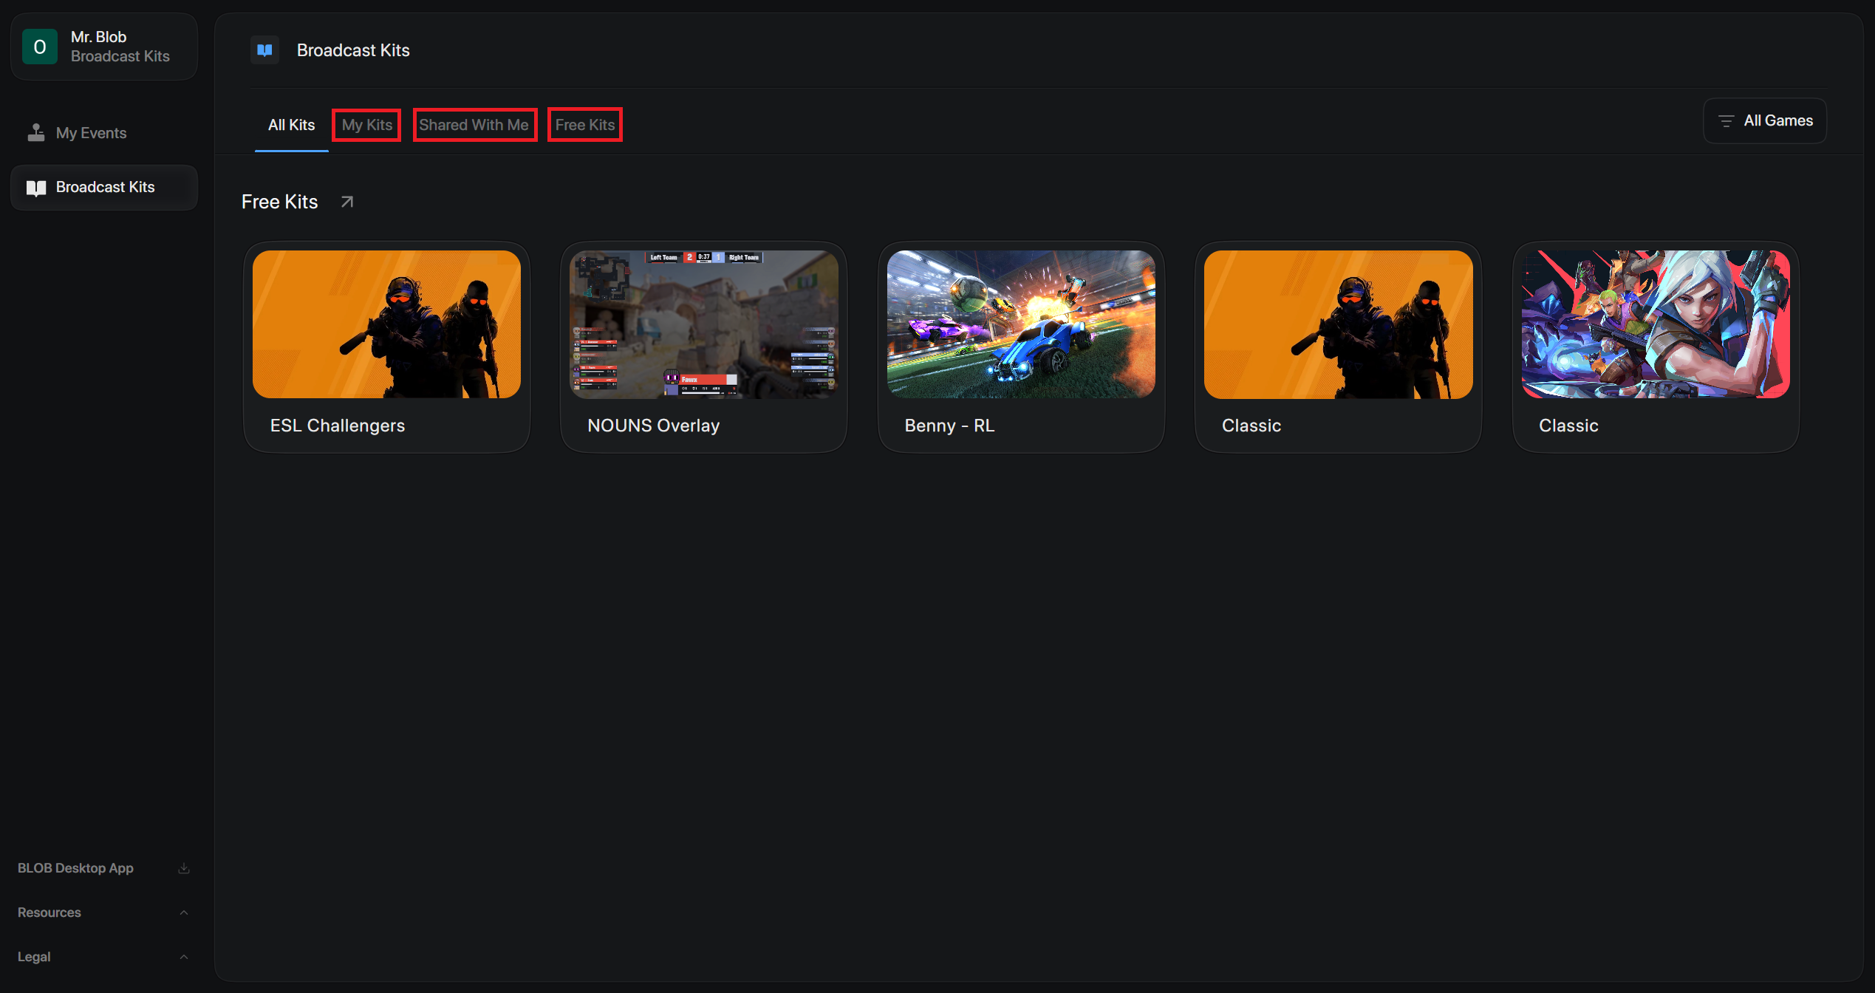Switch to the My Kits tab
The image size is (1875, 993).
pos(366,125)
